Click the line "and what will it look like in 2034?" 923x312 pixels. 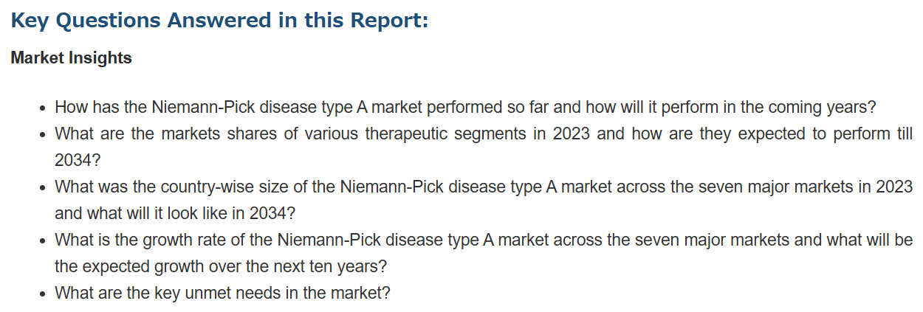[175, 213]
